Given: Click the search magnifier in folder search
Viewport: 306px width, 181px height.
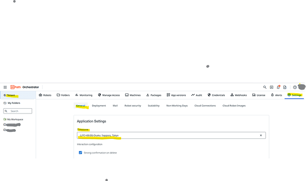Looking at the screenshot, I should (x=6, y=111).
